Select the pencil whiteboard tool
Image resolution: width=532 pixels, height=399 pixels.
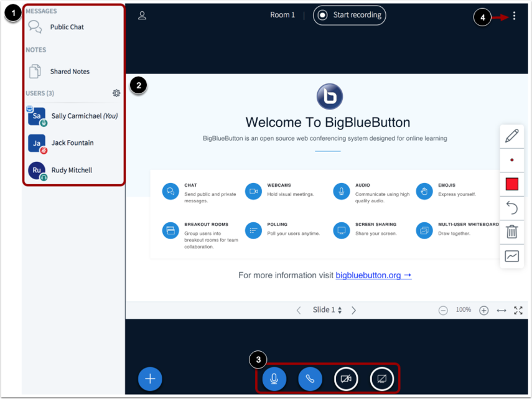click(x=511, y=136)
